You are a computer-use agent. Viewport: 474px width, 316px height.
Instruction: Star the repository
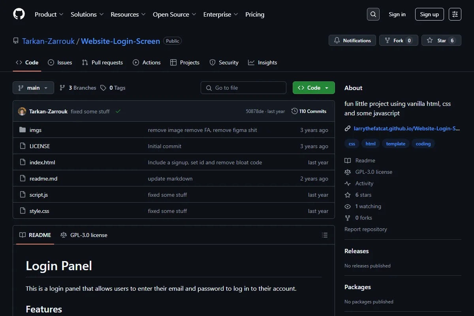point(441,40)
